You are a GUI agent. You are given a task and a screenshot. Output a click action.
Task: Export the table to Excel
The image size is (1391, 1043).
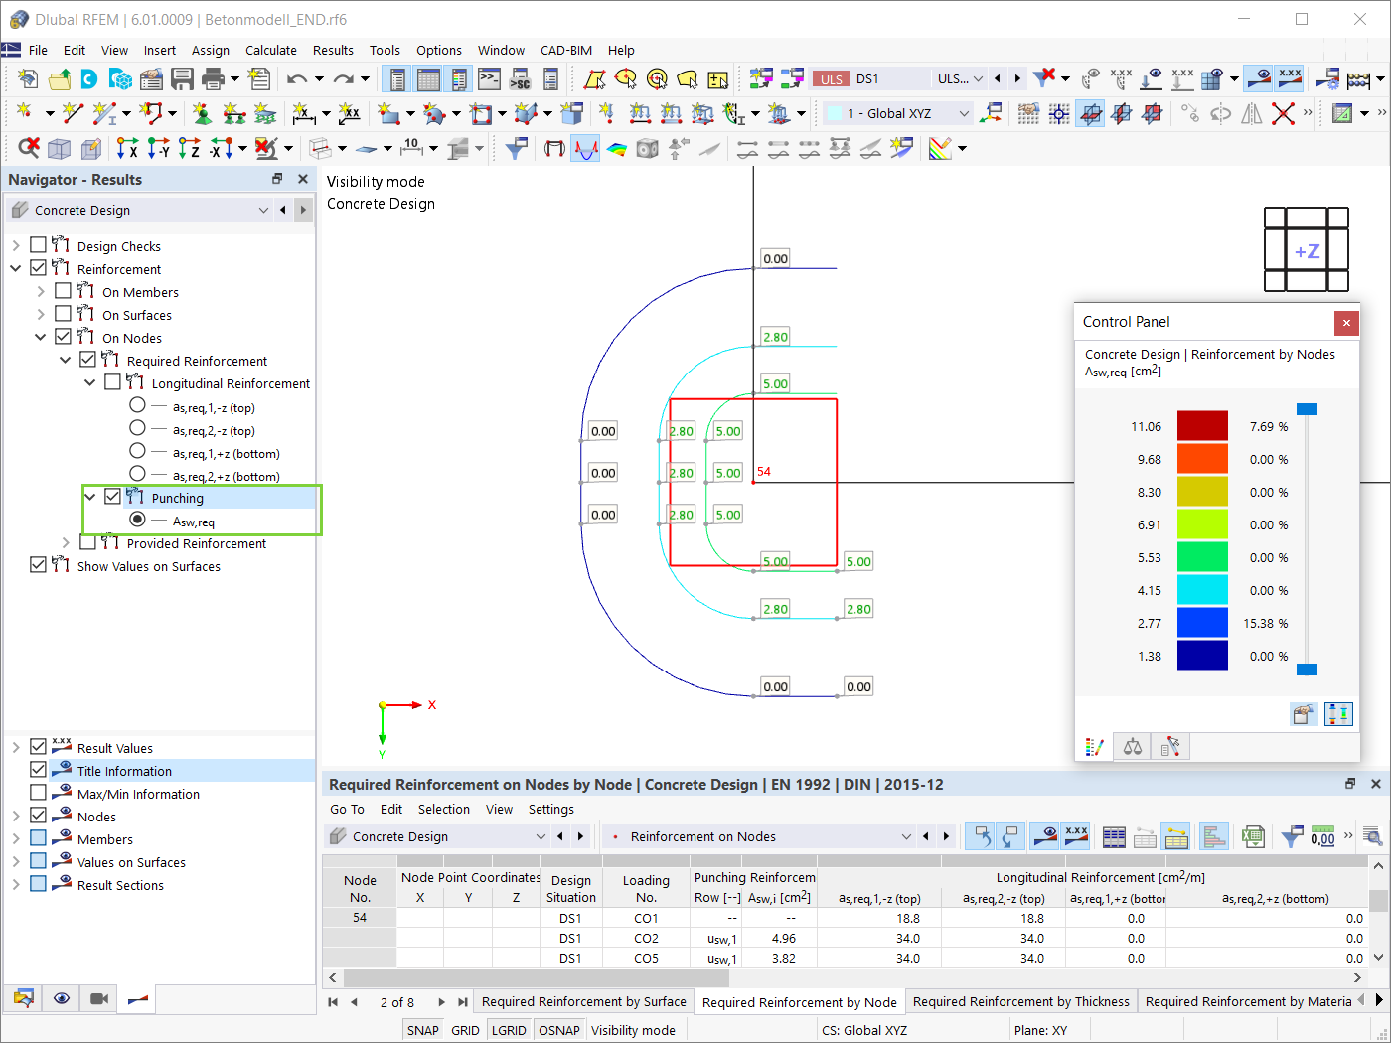(1252, 836)
